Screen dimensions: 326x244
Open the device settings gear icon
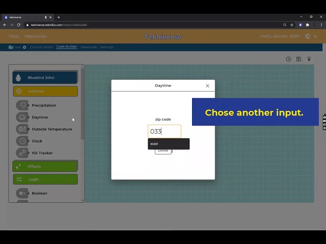[x=24, y=47]
